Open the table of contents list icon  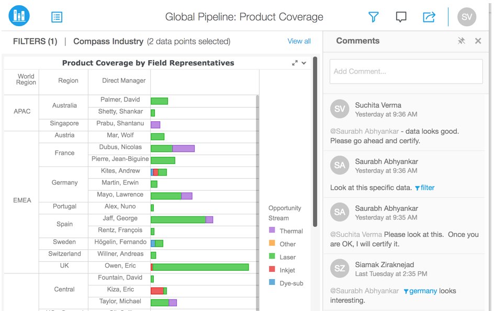pyautogui.click(x=57, y=17)
